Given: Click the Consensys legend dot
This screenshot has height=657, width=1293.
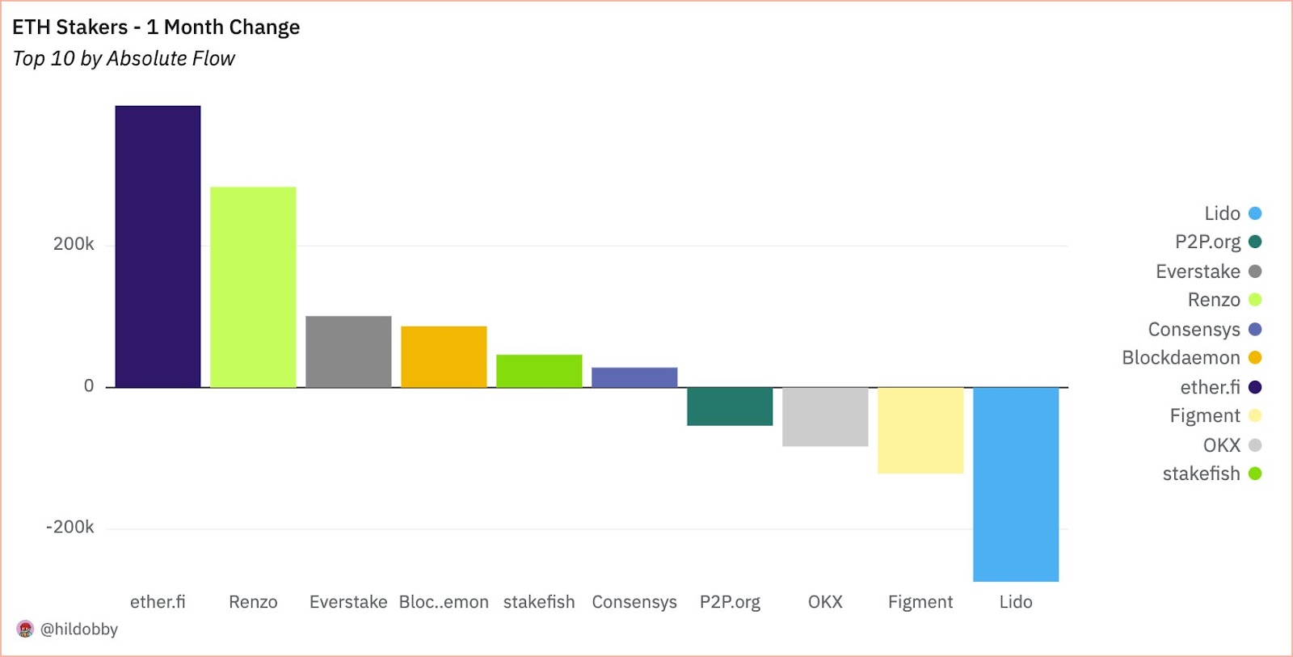Looking at the screenshot, I should point(1255,329).
